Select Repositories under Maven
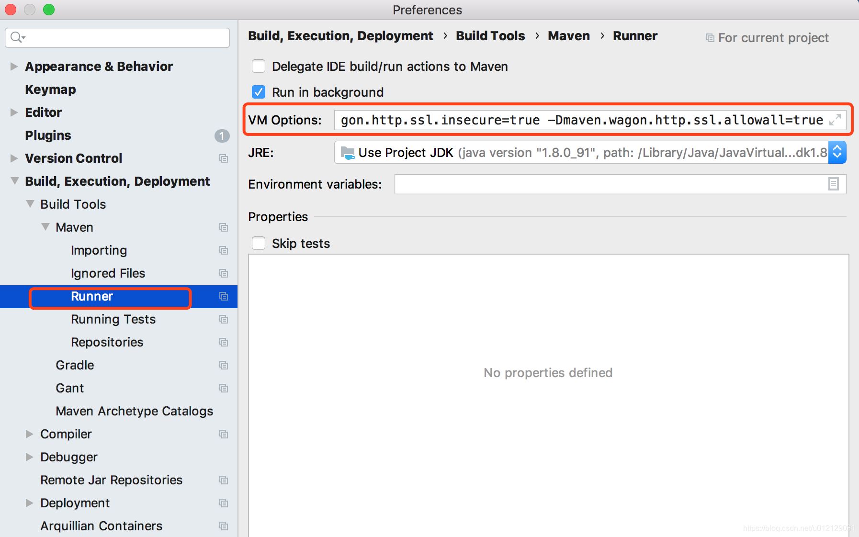This screenshot has width=859, height=537. [107, 342]
